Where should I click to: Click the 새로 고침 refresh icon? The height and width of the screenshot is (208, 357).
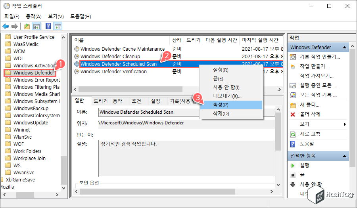[x=293, y=134]
